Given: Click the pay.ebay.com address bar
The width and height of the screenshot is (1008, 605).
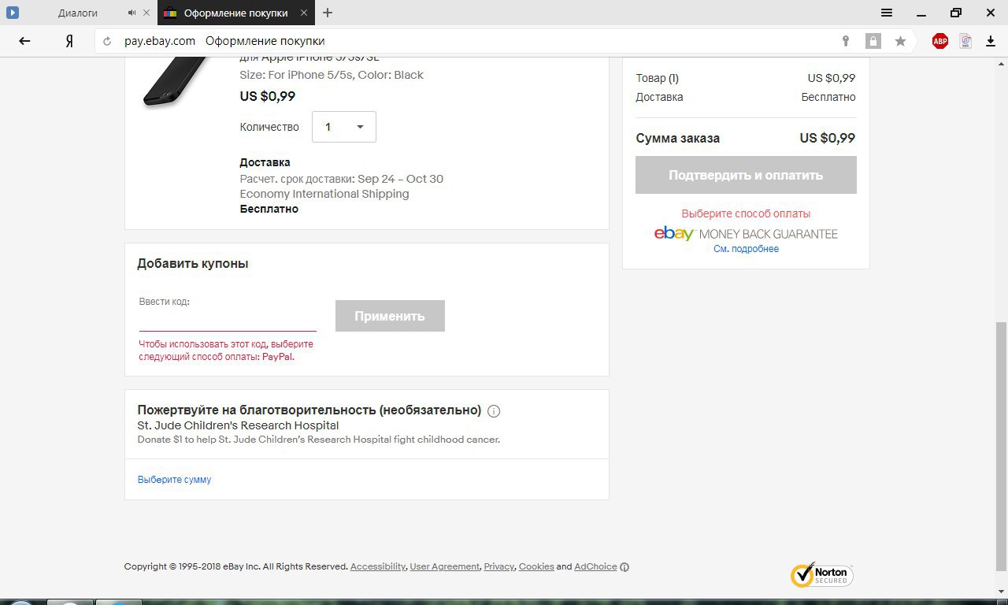Looking at the screenshot, I should pos(160,41).
